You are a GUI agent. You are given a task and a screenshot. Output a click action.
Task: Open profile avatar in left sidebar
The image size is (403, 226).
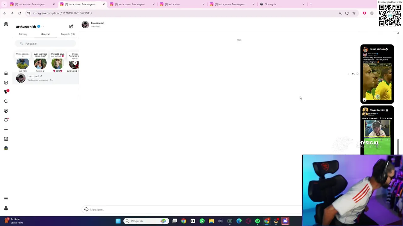click(6, 148)
